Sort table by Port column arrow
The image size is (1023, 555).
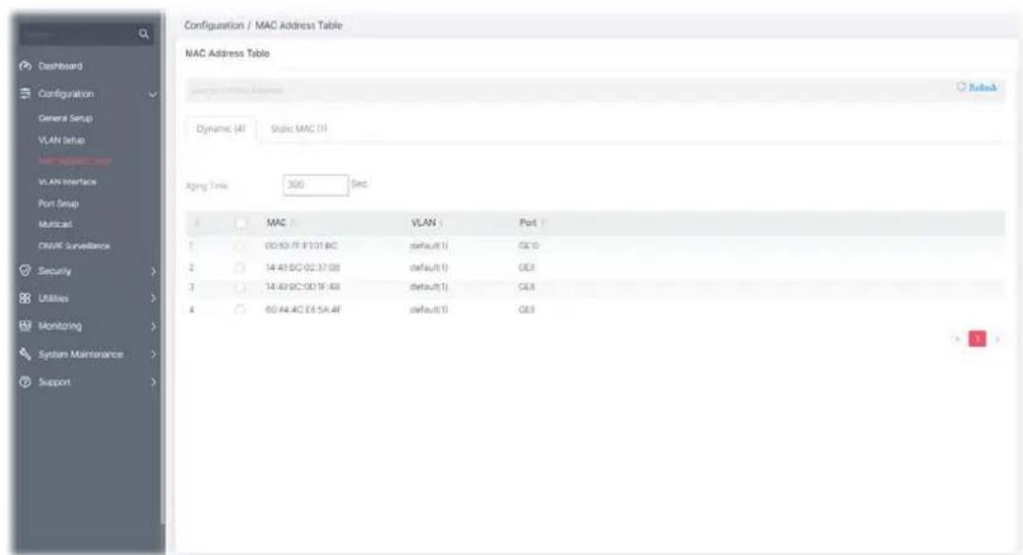pos(543,223)
